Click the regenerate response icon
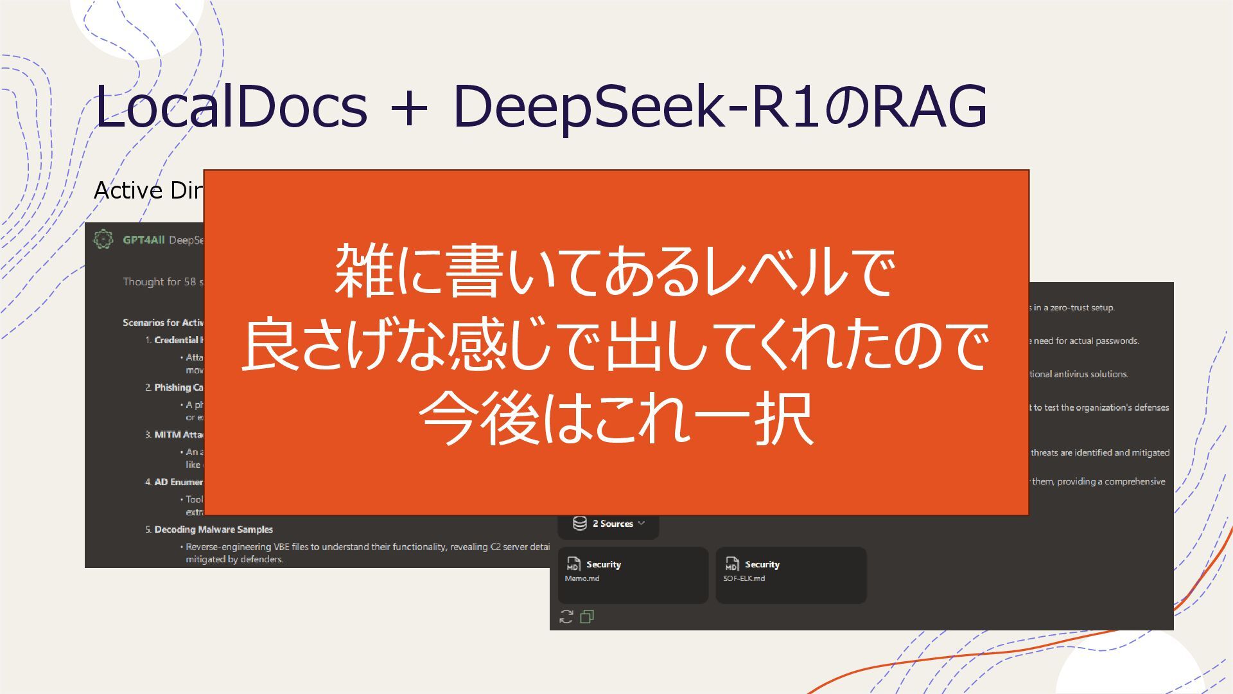Viewport: 1233px width, 694px height. (566, 617)
